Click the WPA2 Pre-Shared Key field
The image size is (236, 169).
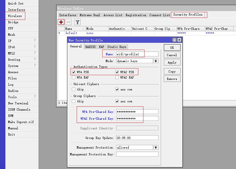[137, 119]
